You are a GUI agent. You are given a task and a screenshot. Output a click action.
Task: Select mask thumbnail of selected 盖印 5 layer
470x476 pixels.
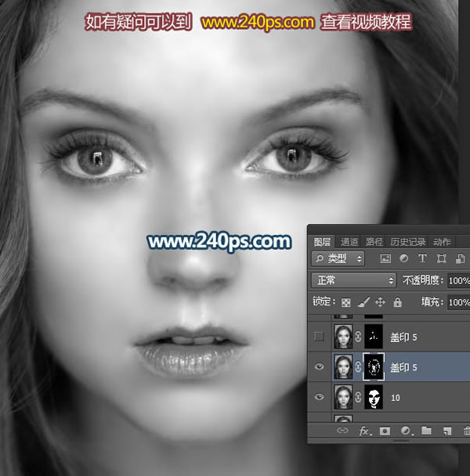pyautogui.click(x=374, y=366)
